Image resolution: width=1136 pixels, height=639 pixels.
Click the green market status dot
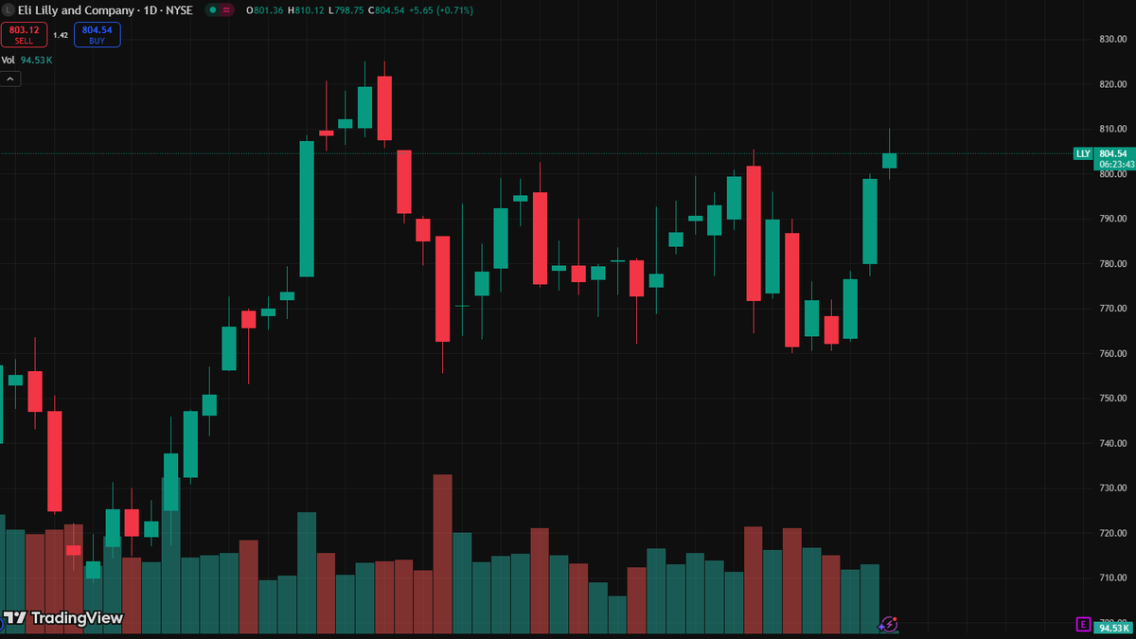pyautogui.click(x=212, y=10)
